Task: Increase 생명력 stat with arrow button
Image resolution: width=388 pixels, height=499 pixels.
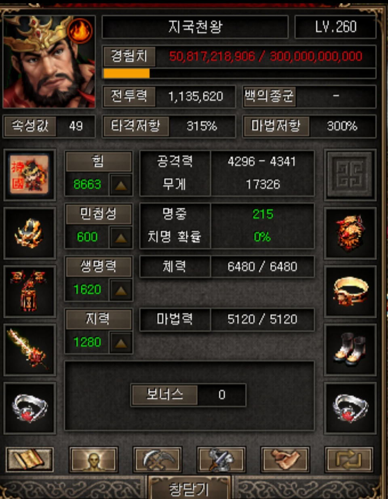Action: 121,290
